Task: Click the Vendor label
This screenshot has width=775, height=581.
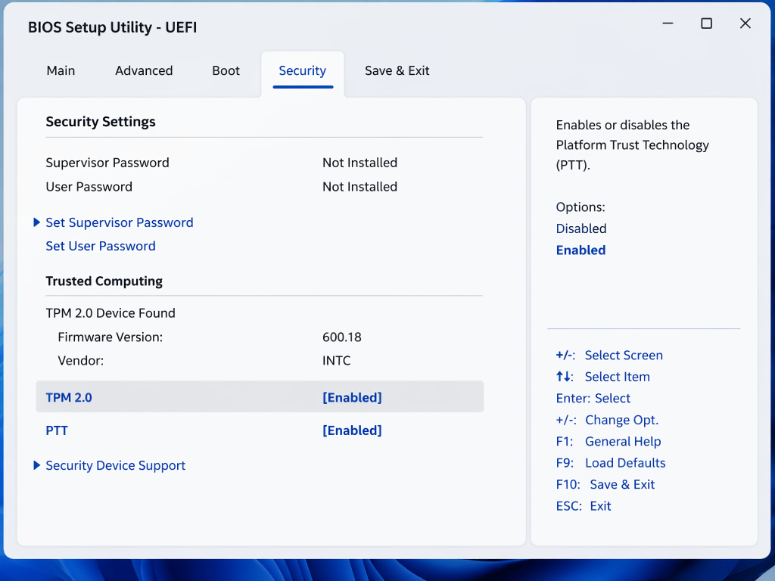Action: click(80, 361)
